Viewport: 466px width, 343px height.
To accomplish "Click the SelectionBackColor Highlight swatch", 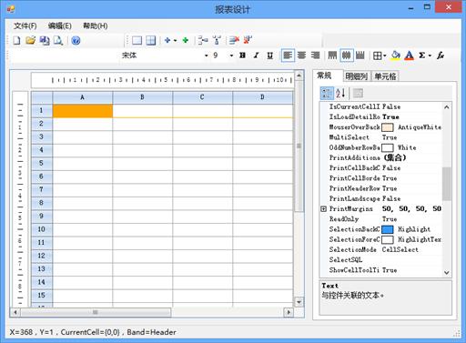I will coord(388,229).
